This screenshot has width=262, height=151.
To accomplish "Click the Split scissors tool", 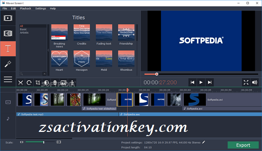I will [21, 82].
